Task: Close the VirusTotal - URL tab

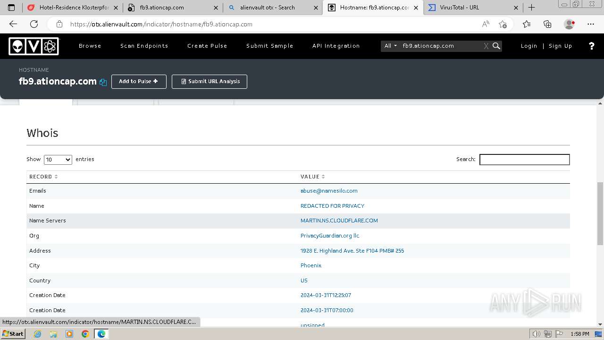Action: click(516, 8)
